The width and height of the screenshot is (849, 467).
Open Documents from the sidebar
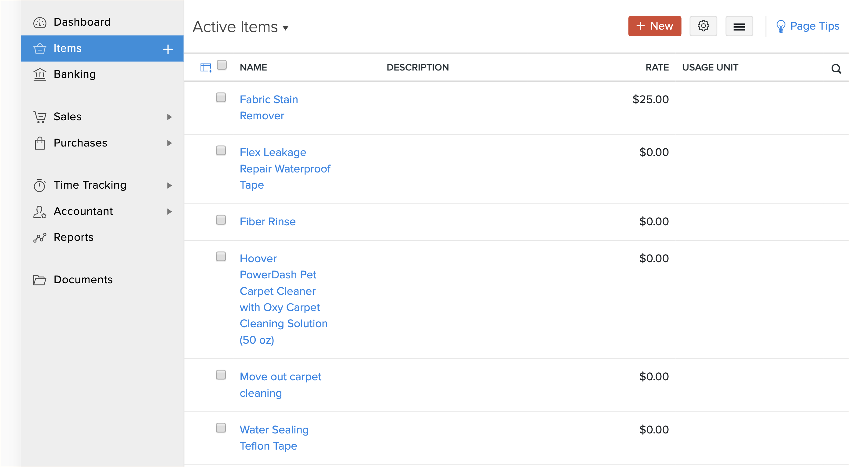pyautogui.click(x=83, y=280)
